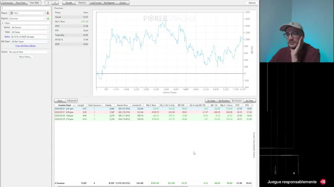Click the WTSD % 37.66 overview row
This screenshot has width=334, height=187.
[71, 40]
